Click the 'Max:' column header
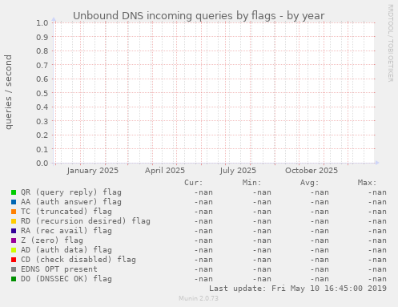The image size is (398, 307). pyautogui.click(x=367, y=183)
